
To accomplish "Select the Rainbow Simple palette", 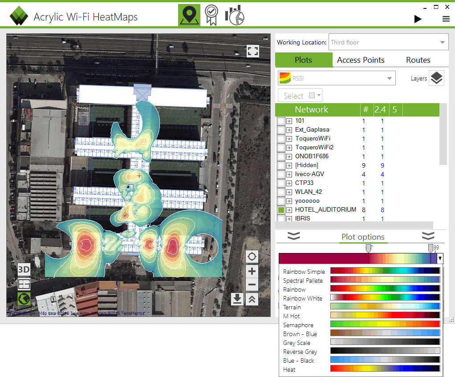I will coord(361,272).
